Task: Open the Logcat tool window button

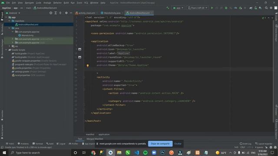Action: (x=61, y=143)
